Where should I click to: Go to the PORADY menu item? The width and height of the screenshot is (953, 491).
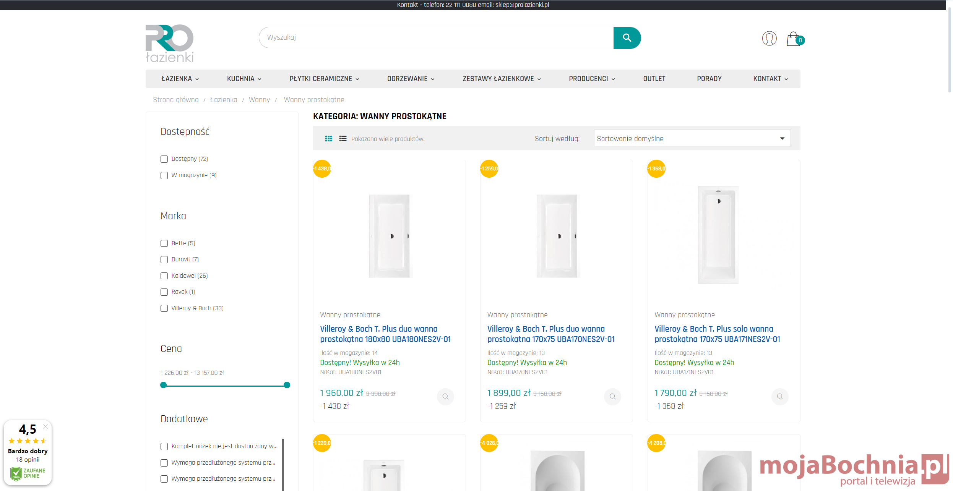[x=709, y=79]
